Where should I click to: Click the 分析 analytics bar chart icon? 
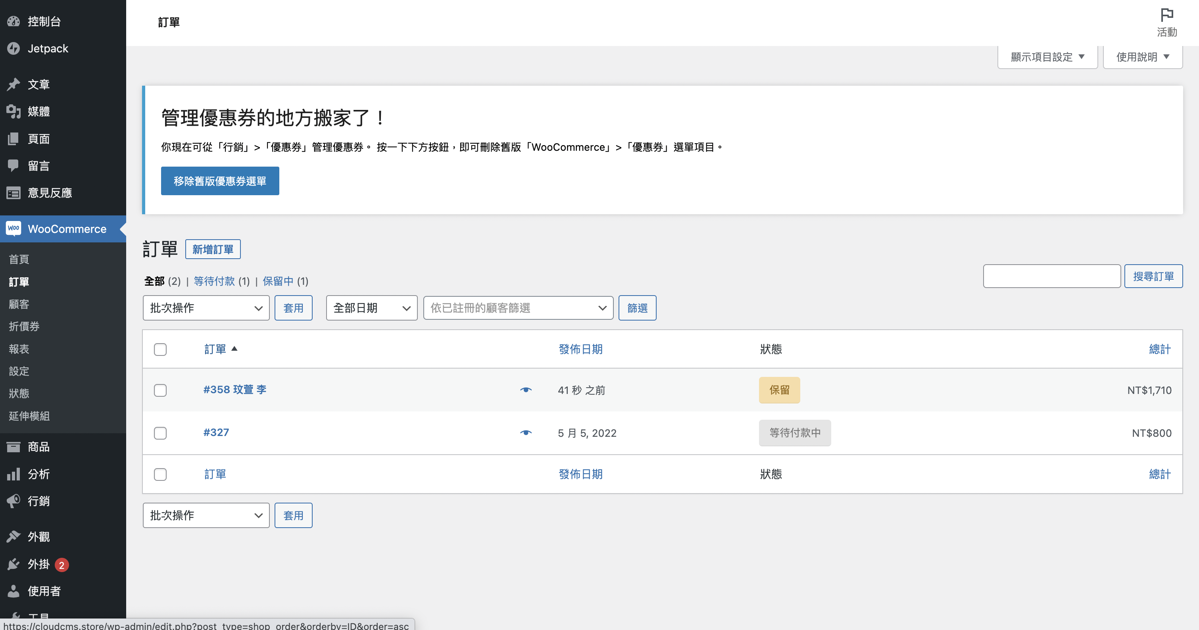(13, 474)
